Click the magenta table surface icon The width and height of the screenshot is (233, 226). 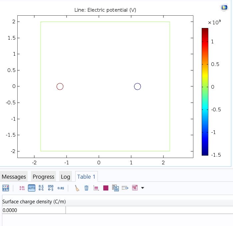click(x=106, y=188)
